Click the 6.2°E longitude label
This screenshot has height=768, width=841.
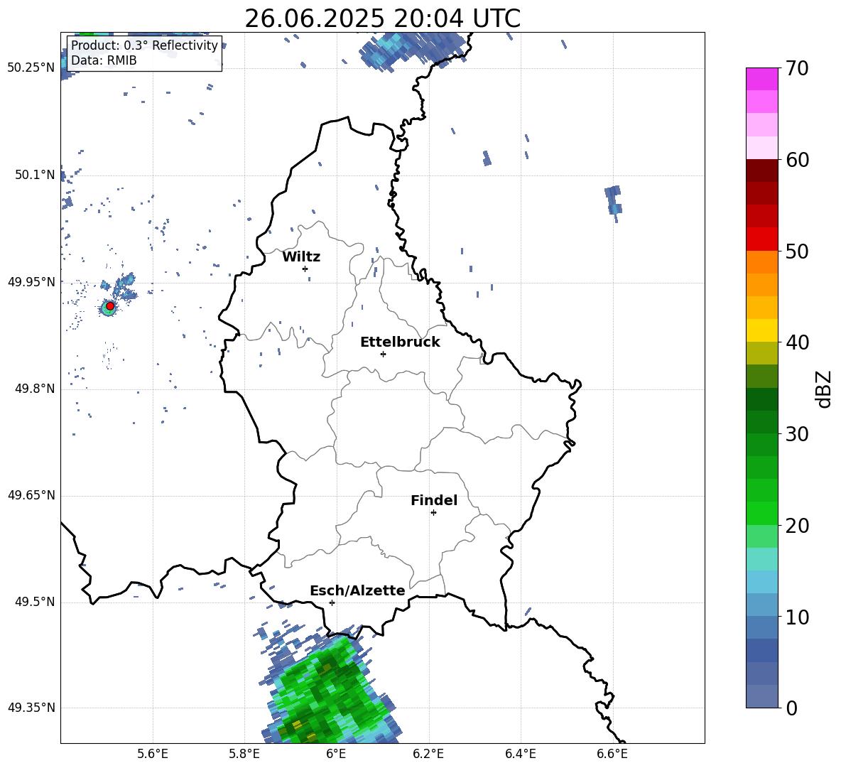click(428, 754)
